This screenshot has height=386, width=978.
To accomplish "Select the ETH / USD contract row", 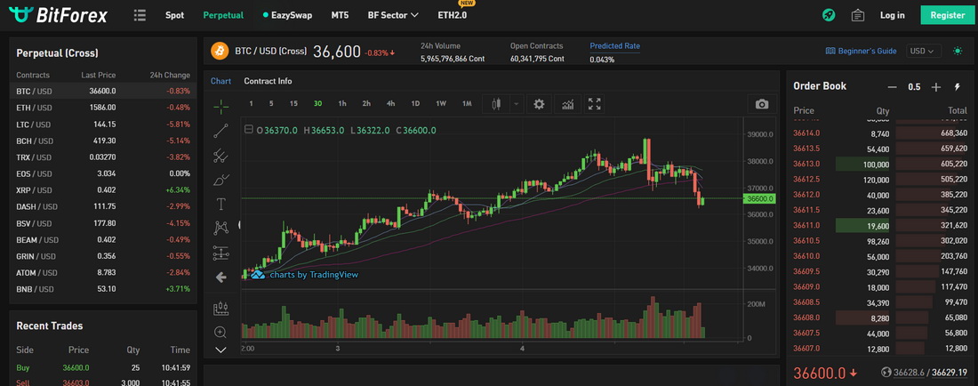I will 103,108.
